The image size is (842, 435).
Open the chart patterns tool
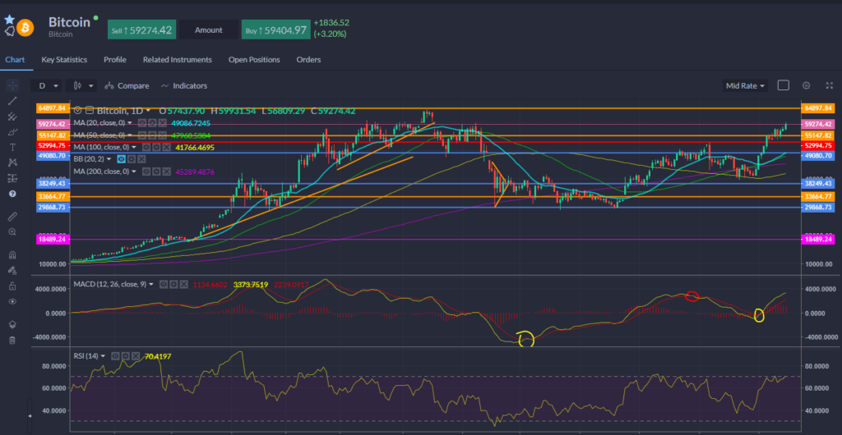[12, 163]
